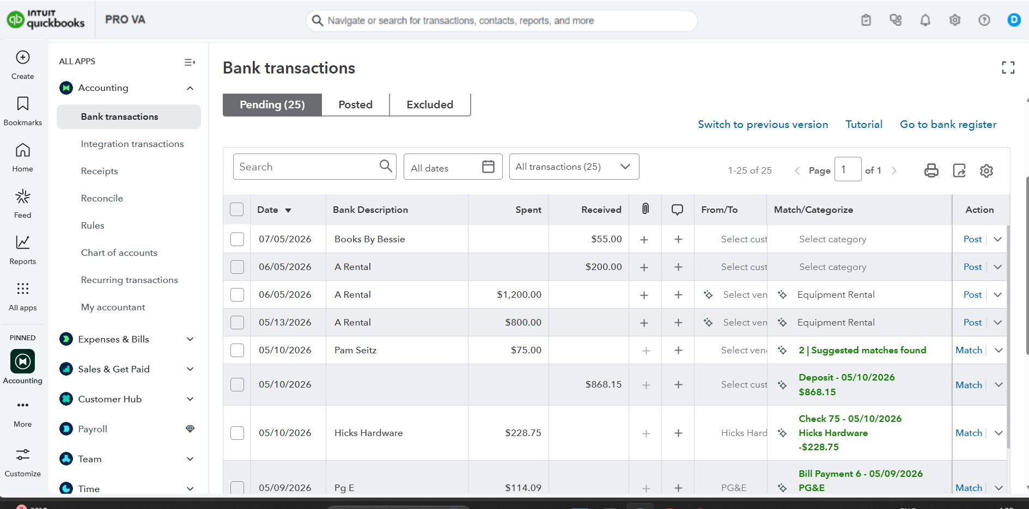Print the transactions list with printer icon

click(x=931, y=170)
